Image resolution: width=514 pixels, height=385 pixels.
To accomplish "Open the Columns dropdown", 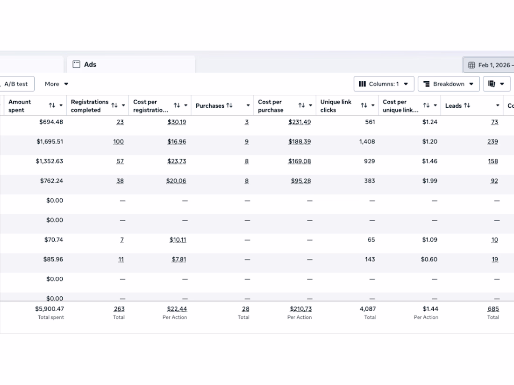I will click(x=384, y=84).
